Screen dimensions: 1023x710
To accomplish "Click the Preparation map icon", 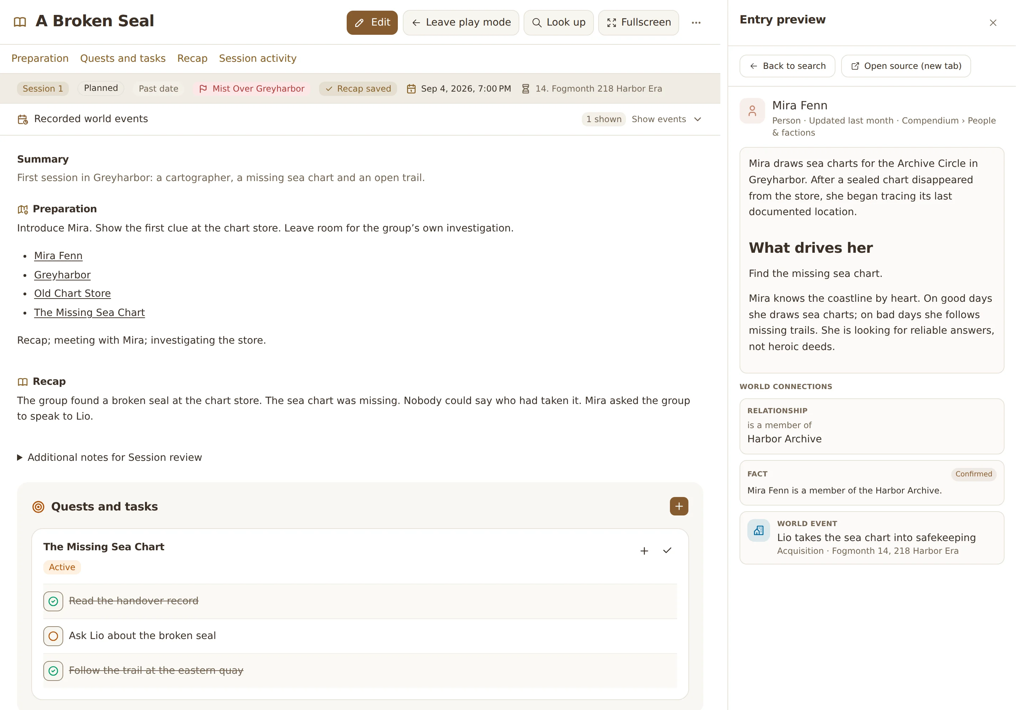I will pos(23,209).
